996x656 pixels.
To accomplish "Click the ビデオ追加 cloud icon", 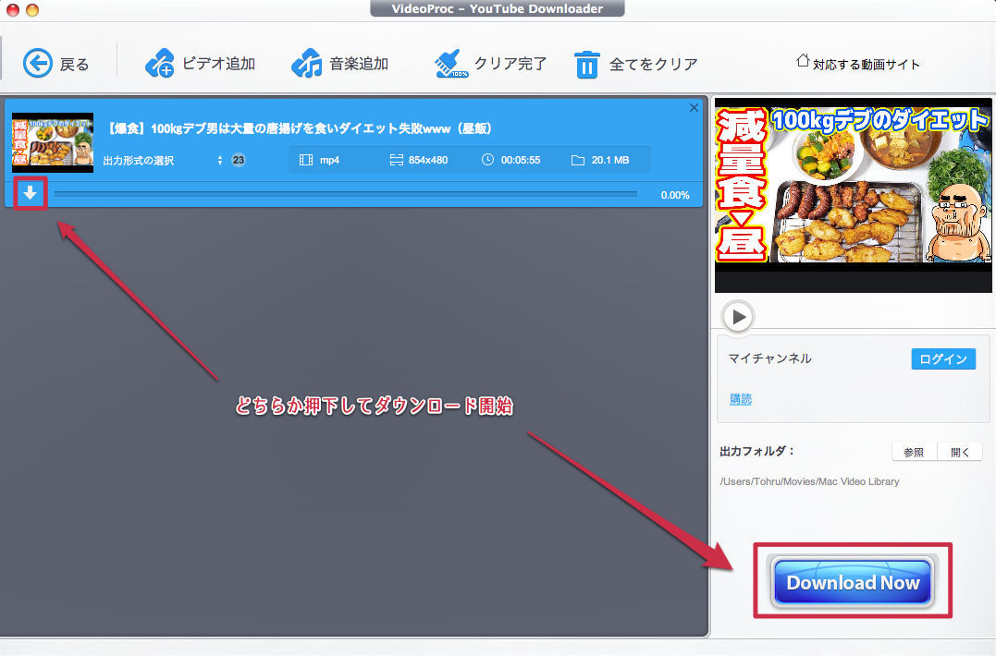I will (x=159, y=64).
